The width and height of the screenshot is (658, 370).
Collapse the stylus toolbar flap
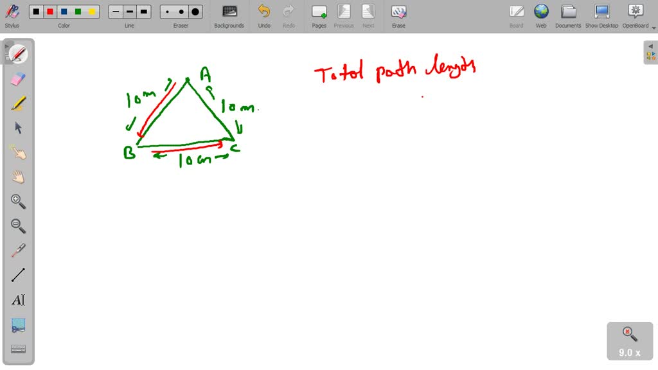(x=8, y=46)
